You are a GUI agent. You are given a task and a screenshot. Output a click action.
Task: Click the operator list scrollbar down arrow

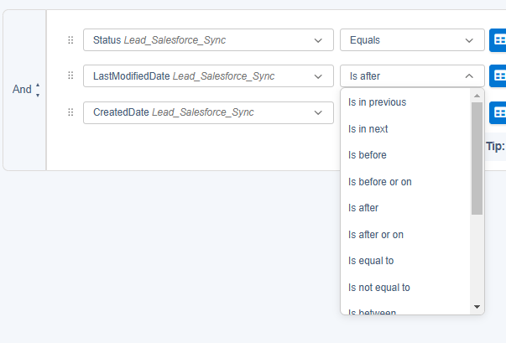click(x=477, y=307)
